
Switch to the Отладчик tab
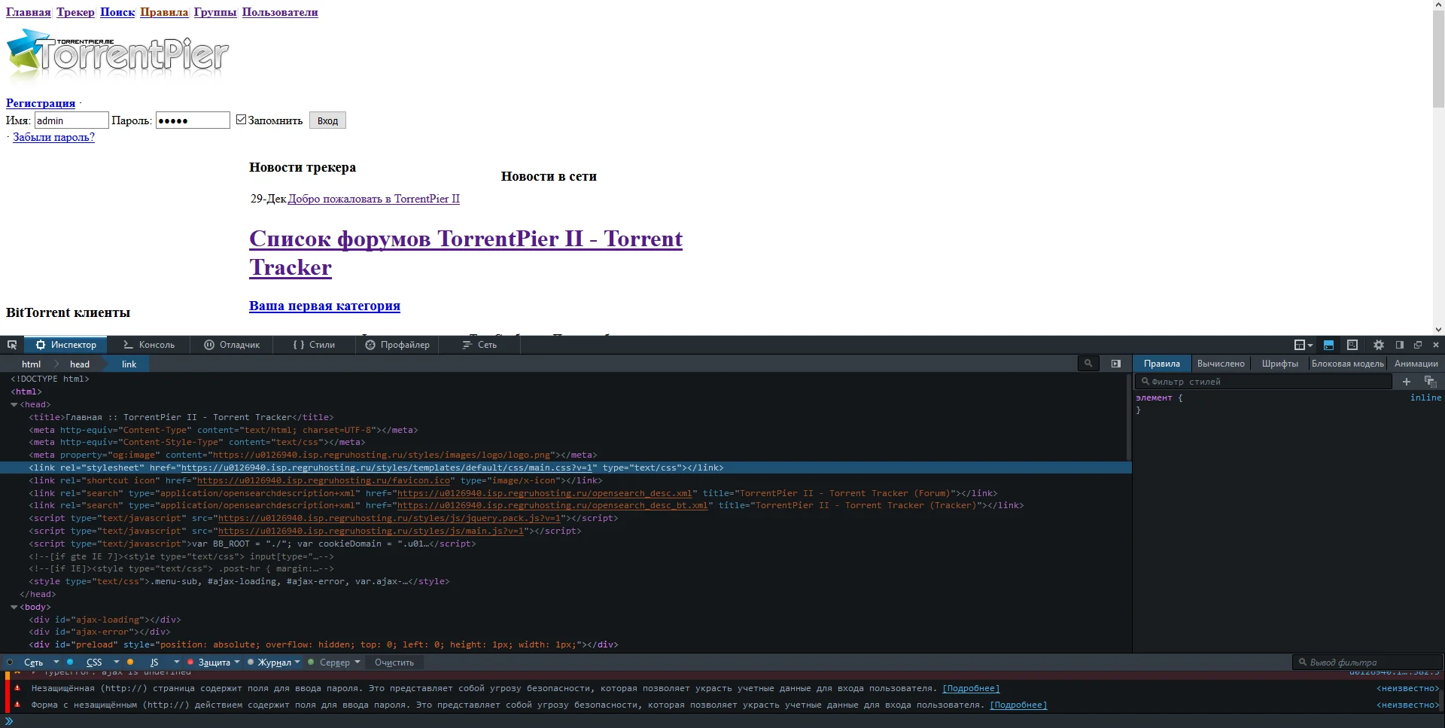(232, 345)
